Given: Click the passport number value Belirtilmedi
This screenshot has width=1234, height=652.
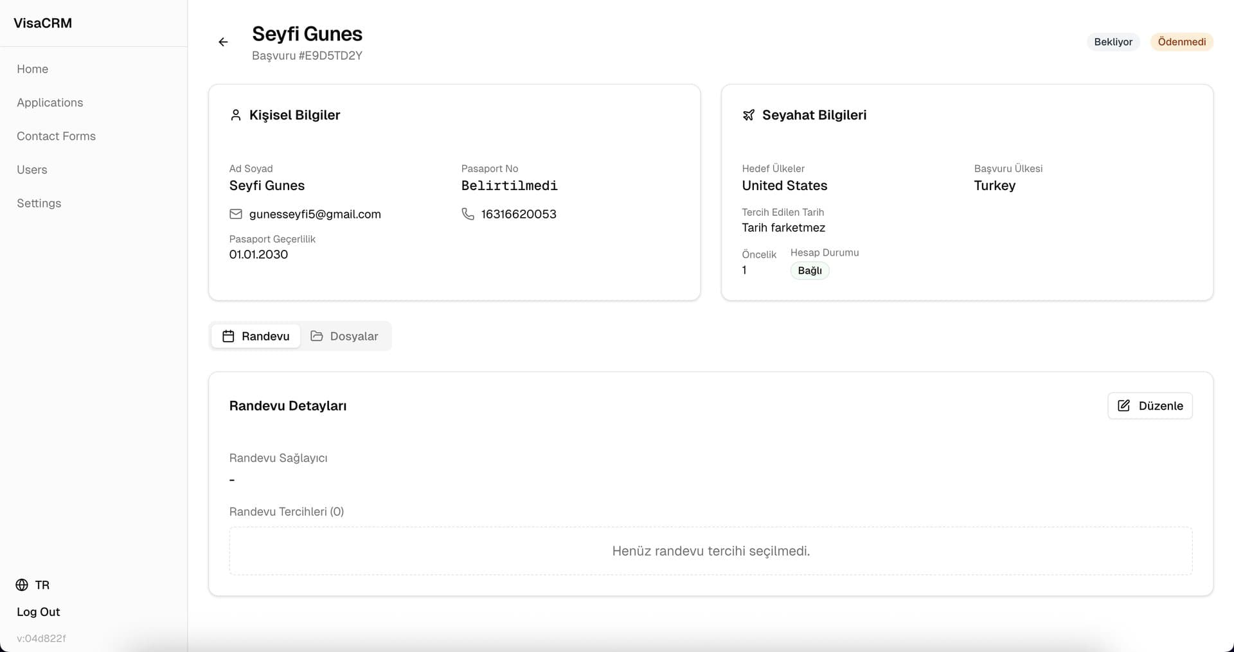Looking at the screenshot, I should (x=510, y=186).
